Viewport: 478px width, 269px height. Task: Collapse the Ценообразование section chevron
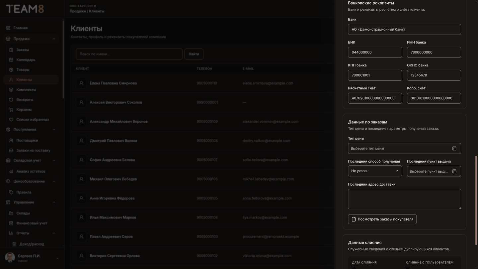pos(54,181)
